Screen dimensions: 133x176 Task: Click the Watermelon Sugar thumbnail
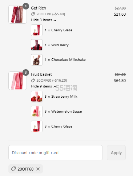(37, 112)
